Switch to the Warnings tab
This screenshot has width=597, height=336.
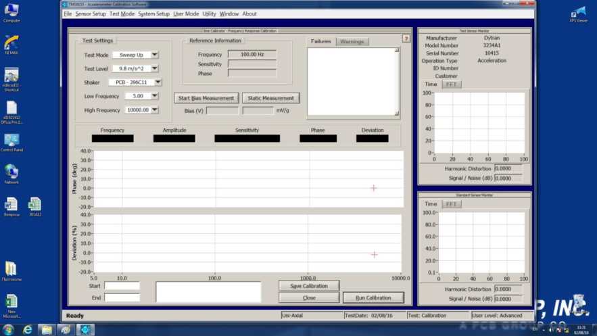coord(352,41)
